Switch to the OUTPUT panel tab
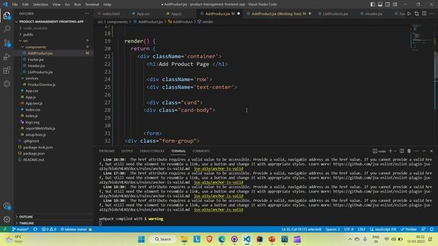 point(127,151)
